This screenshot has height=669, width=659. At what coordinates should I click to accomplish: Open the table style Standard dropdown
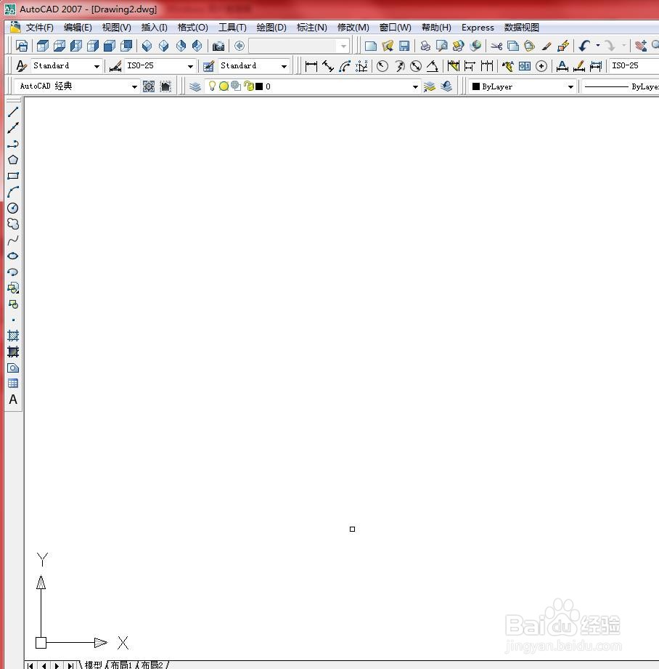click(x=254, y=66)
